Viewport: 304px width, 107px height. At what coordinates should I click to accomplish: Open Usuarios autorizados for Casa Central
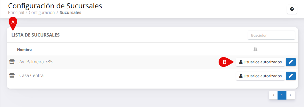click(x=260, y=76)
